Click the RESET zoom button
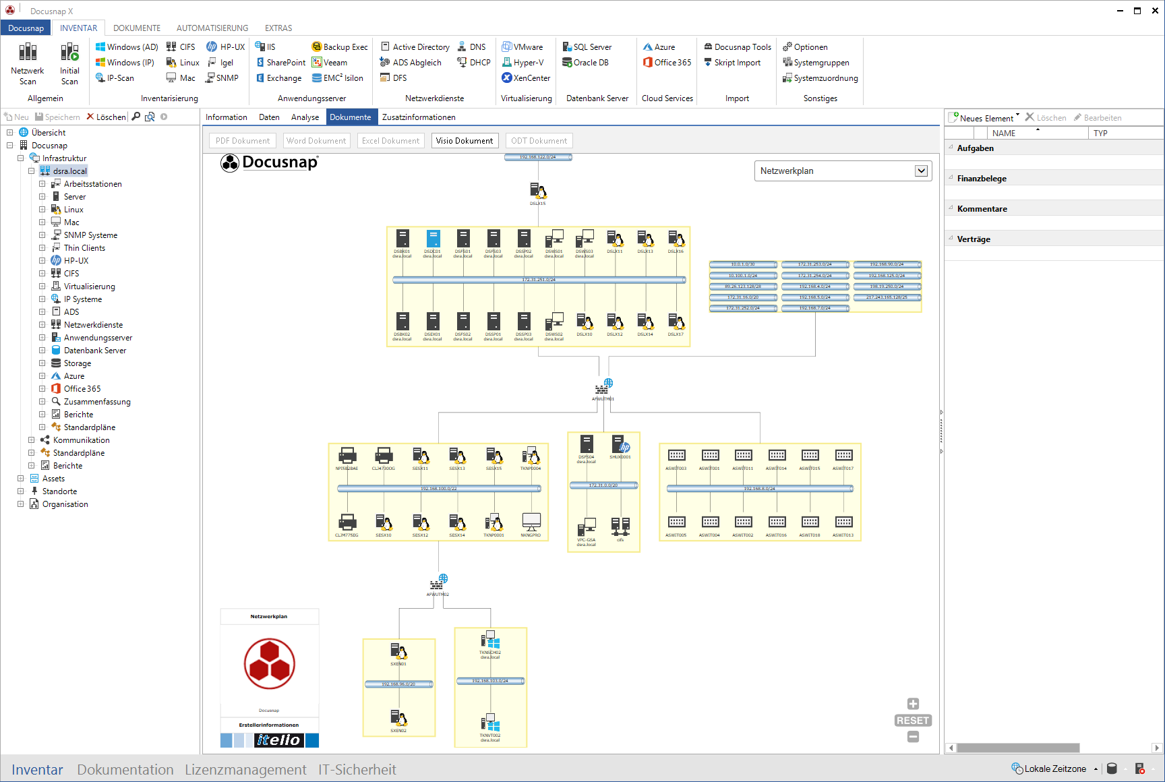The image size is (1165, 782). pos(913,720)
